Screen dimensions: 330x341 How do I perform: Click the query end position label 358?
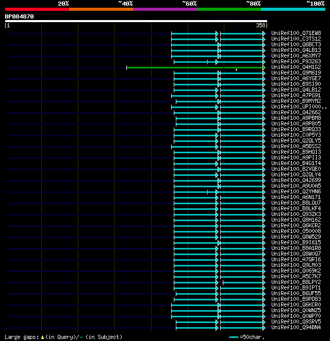(260, 25)
